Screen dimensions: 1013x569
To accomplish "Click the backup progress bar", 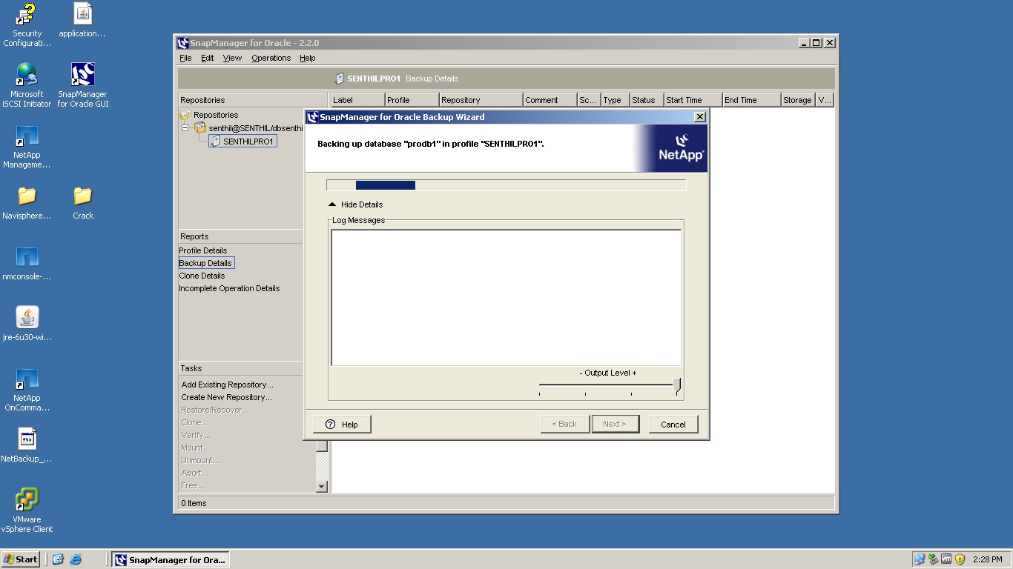I will point(506,185).
